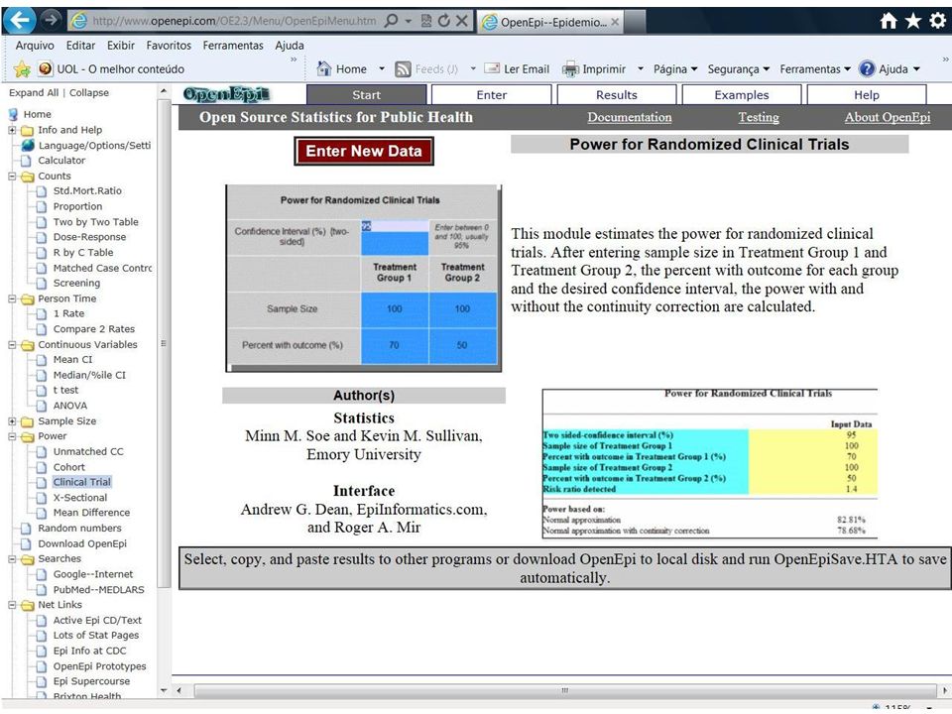Collapse the Person Time folder
The width and height of the screenshot is (952, 714).
click(x=12, y=298)
